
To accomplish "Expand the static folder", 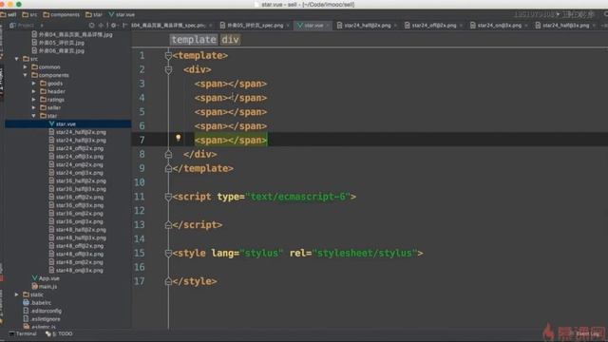I will tap(17, 294).
